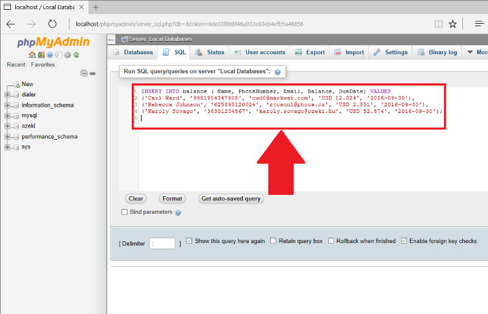The image size is (488, 314).
Task: Click the log out door icon
Action: [x=40, y=55]
